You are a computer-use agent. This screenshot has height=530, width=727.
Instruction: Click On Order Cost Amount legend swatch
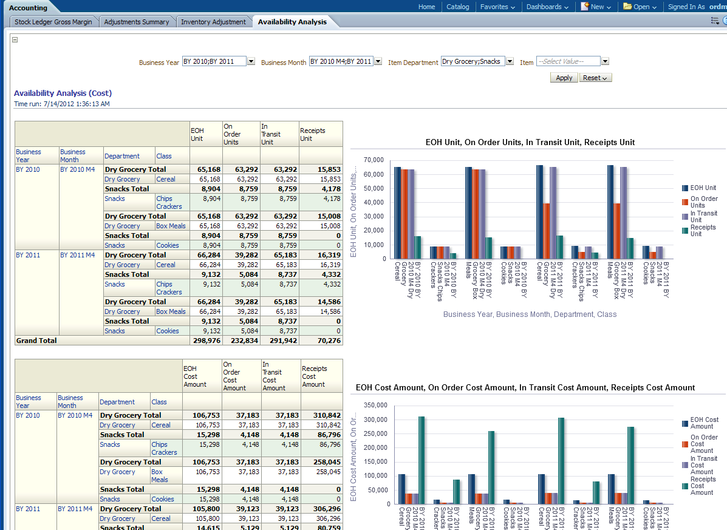click(685, 444)
